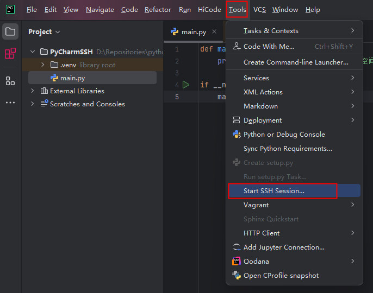Choose Open CProfile snapshot
The height and width of the screenshot is (293, 373).
(281, 276)
